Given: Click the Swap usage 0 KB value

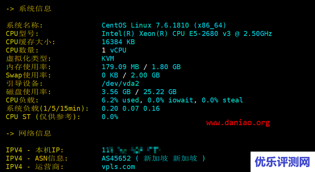Looking at the screenshot, I should (x=110, y=75).
